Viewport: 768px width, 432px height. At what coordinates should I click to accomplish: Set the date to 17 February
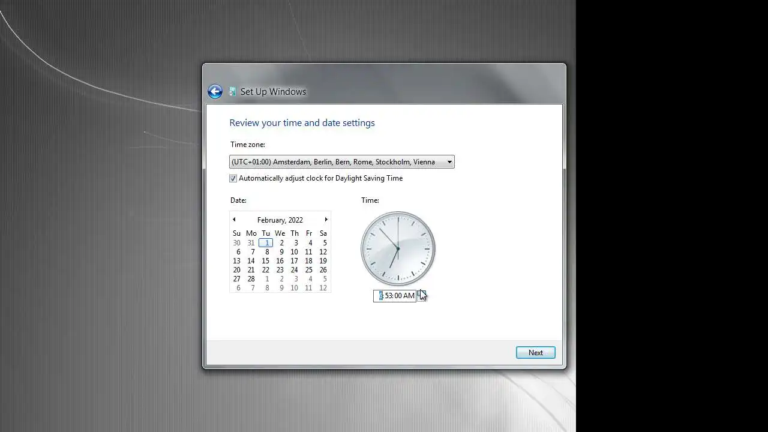pos(295,261)
